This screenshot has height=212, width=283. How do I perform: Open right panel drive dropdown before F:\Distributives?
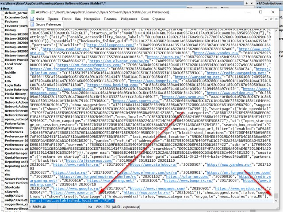click(x=257, y=4)
